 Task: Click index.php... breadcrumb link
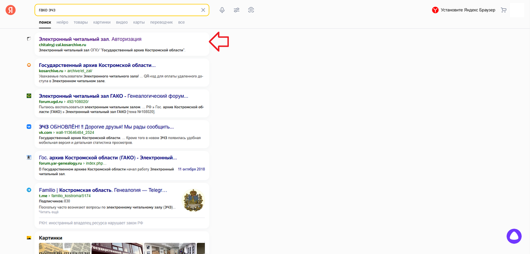96,163
